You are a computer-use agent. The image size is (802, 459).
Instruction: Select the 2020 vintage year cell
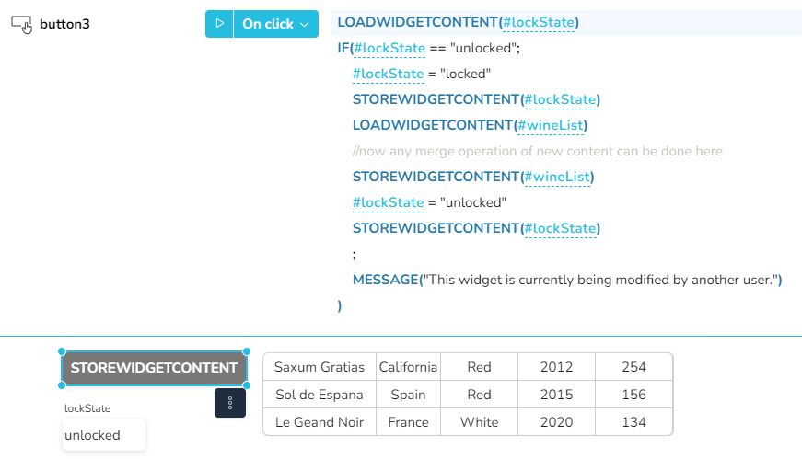(x=556, y=422)
